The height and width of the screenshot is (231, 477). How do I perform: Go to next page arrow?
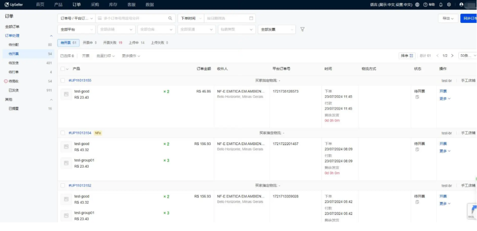tap(452, 56)
